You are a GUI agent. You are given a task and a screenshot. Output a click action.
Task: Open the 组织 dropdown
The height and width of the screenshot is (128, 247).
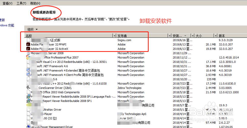[33, 29]
